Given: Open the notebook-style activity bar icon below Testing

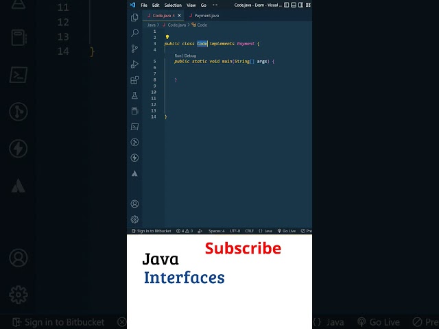Looking at the screenshot, I should point(134,111).
